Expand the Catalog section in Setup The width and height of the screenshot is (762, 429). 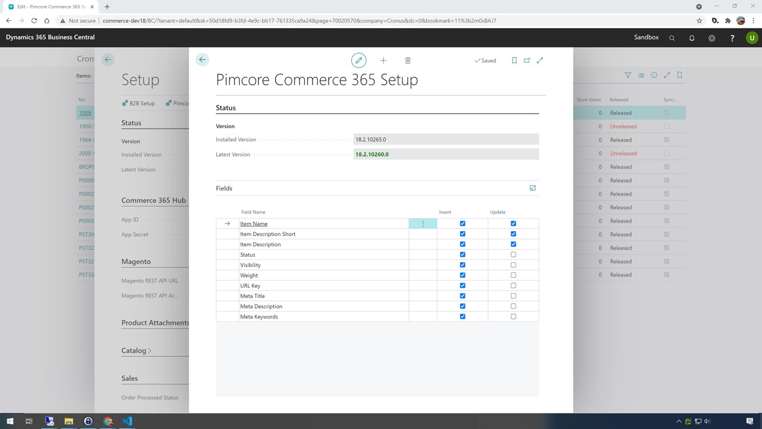pyautogui.click(x=136, y=350)
